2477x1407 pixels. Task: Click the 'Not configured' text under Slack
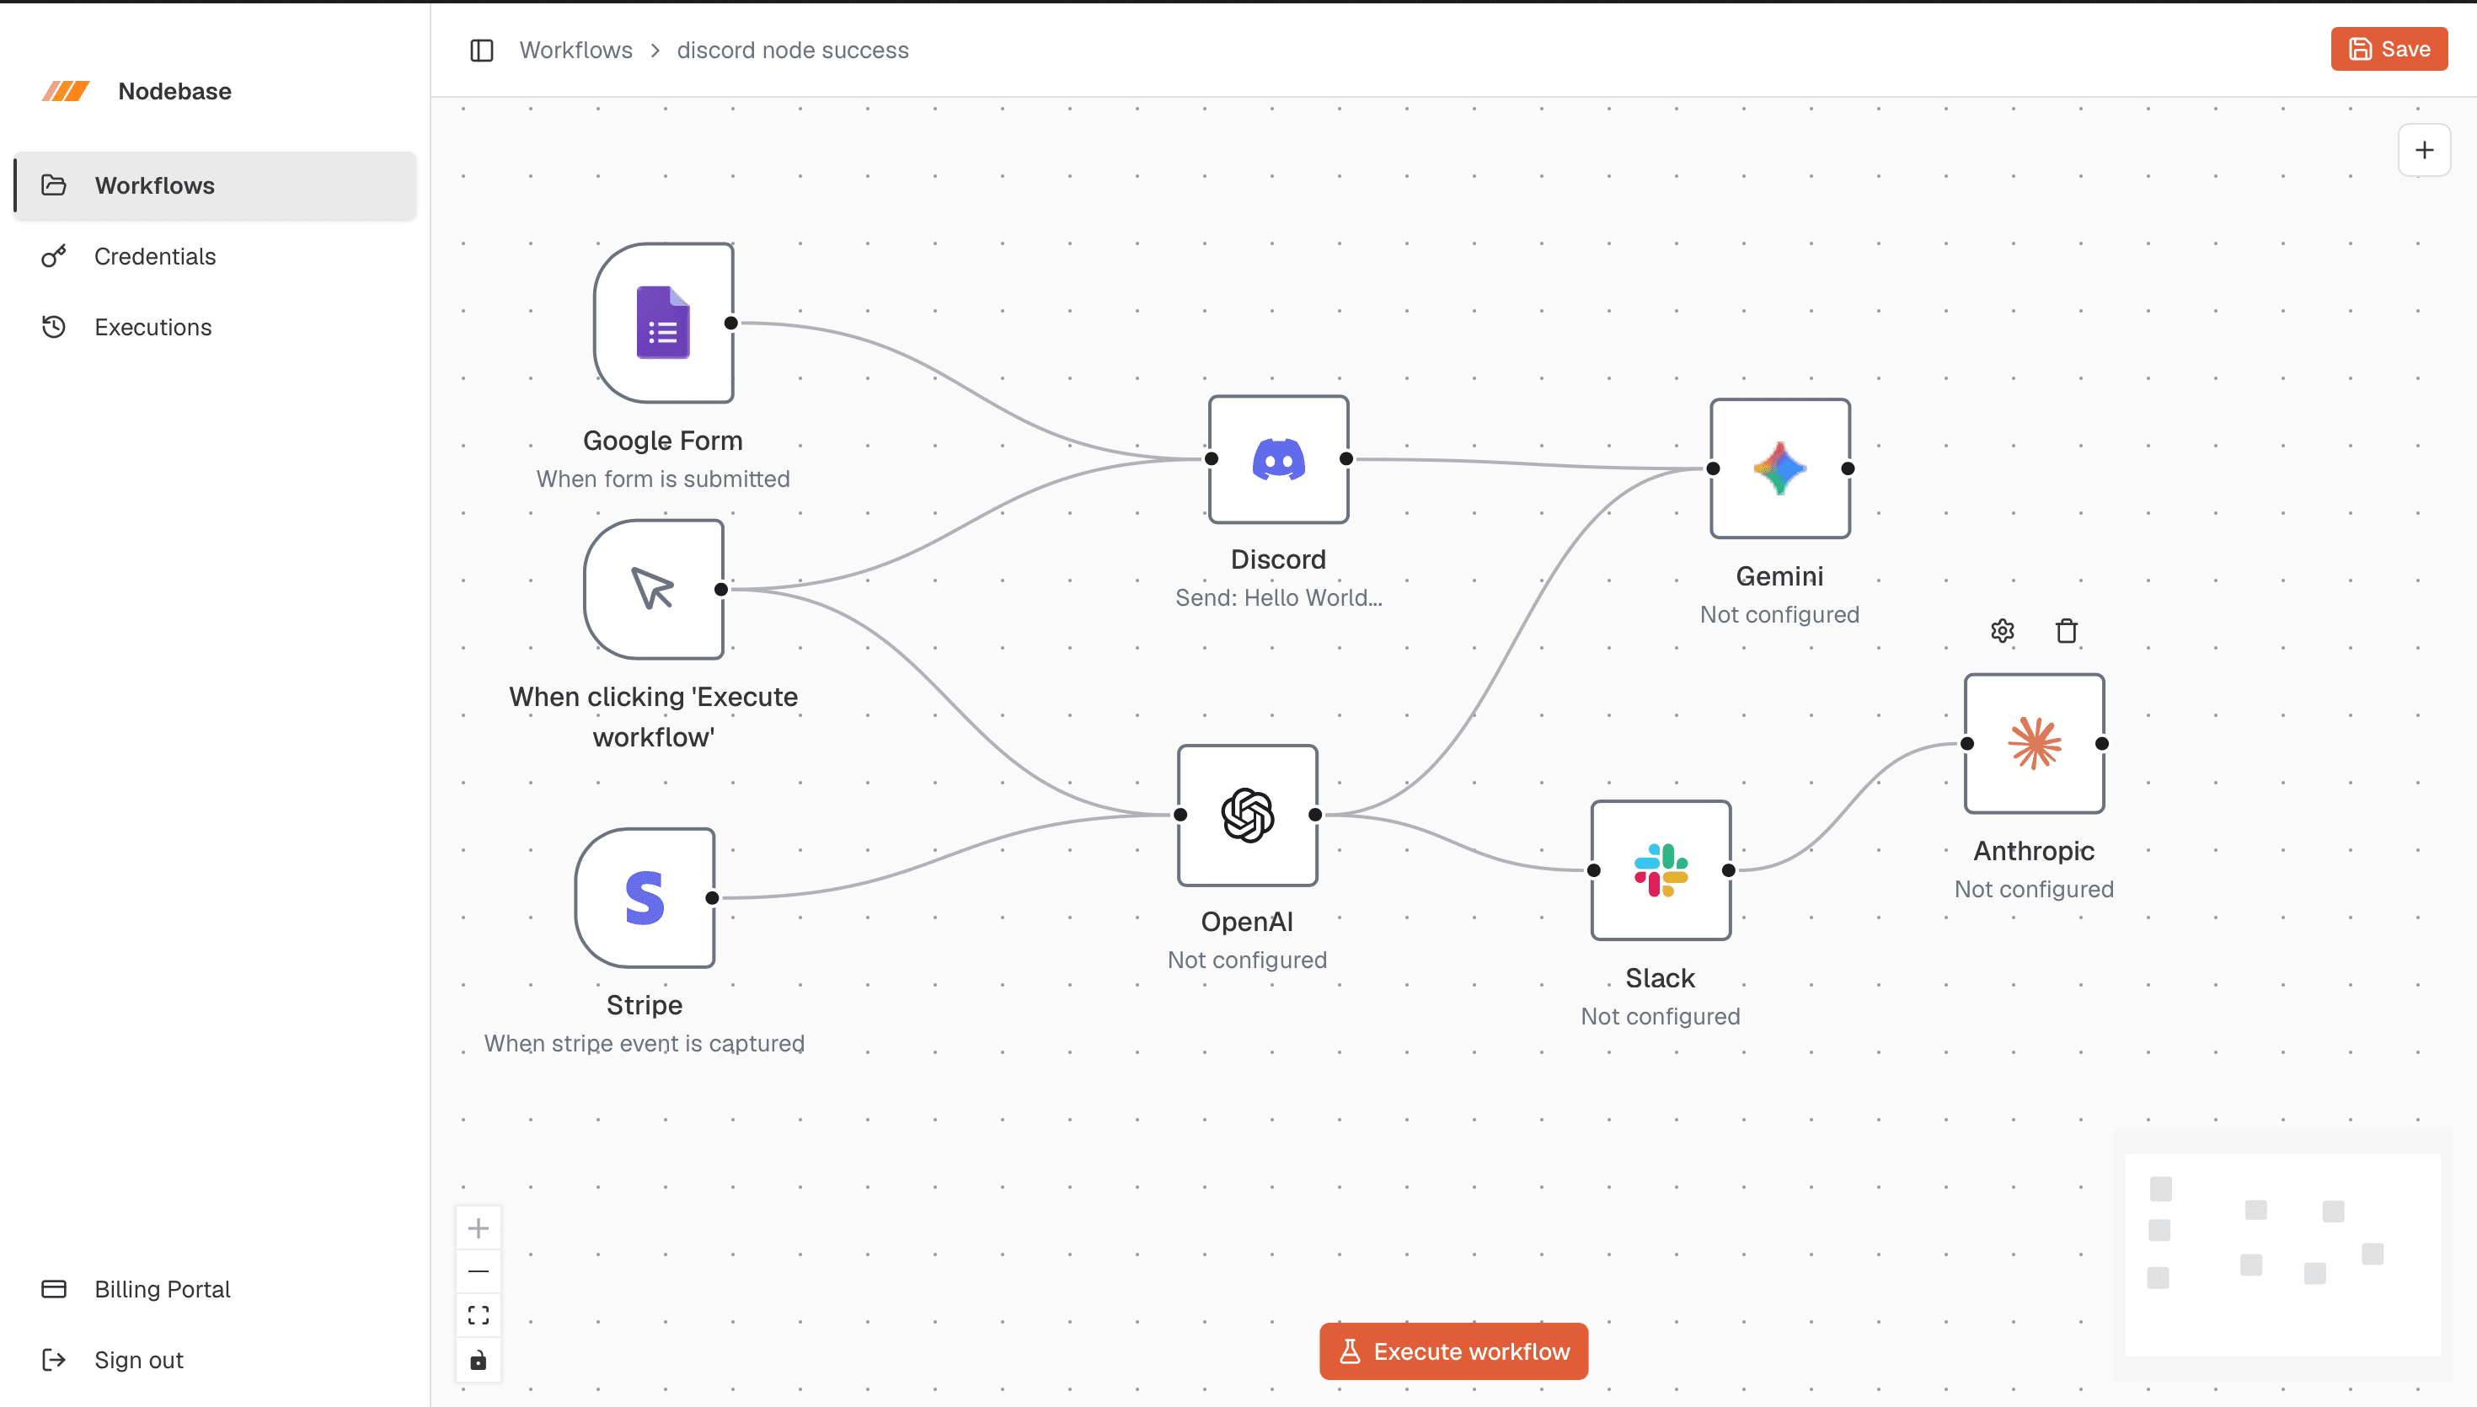(x=1661, y=1015)
